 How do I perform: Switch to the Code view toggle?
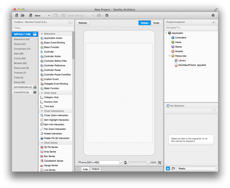(x=156, y=23)
